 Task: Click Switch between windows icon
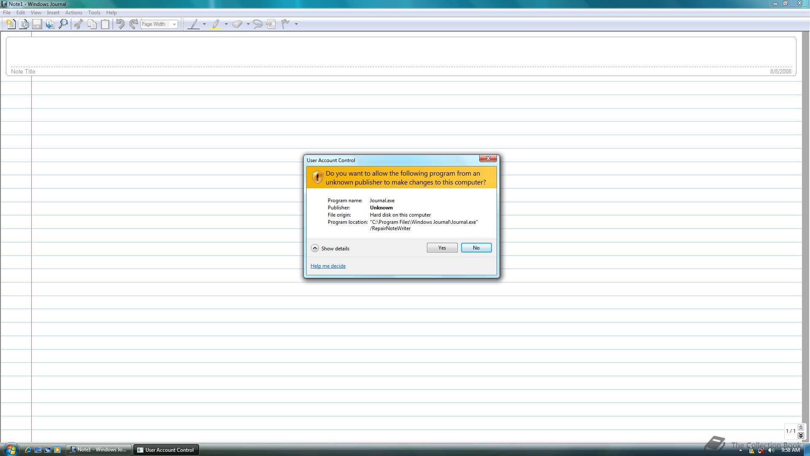(48, 450)
